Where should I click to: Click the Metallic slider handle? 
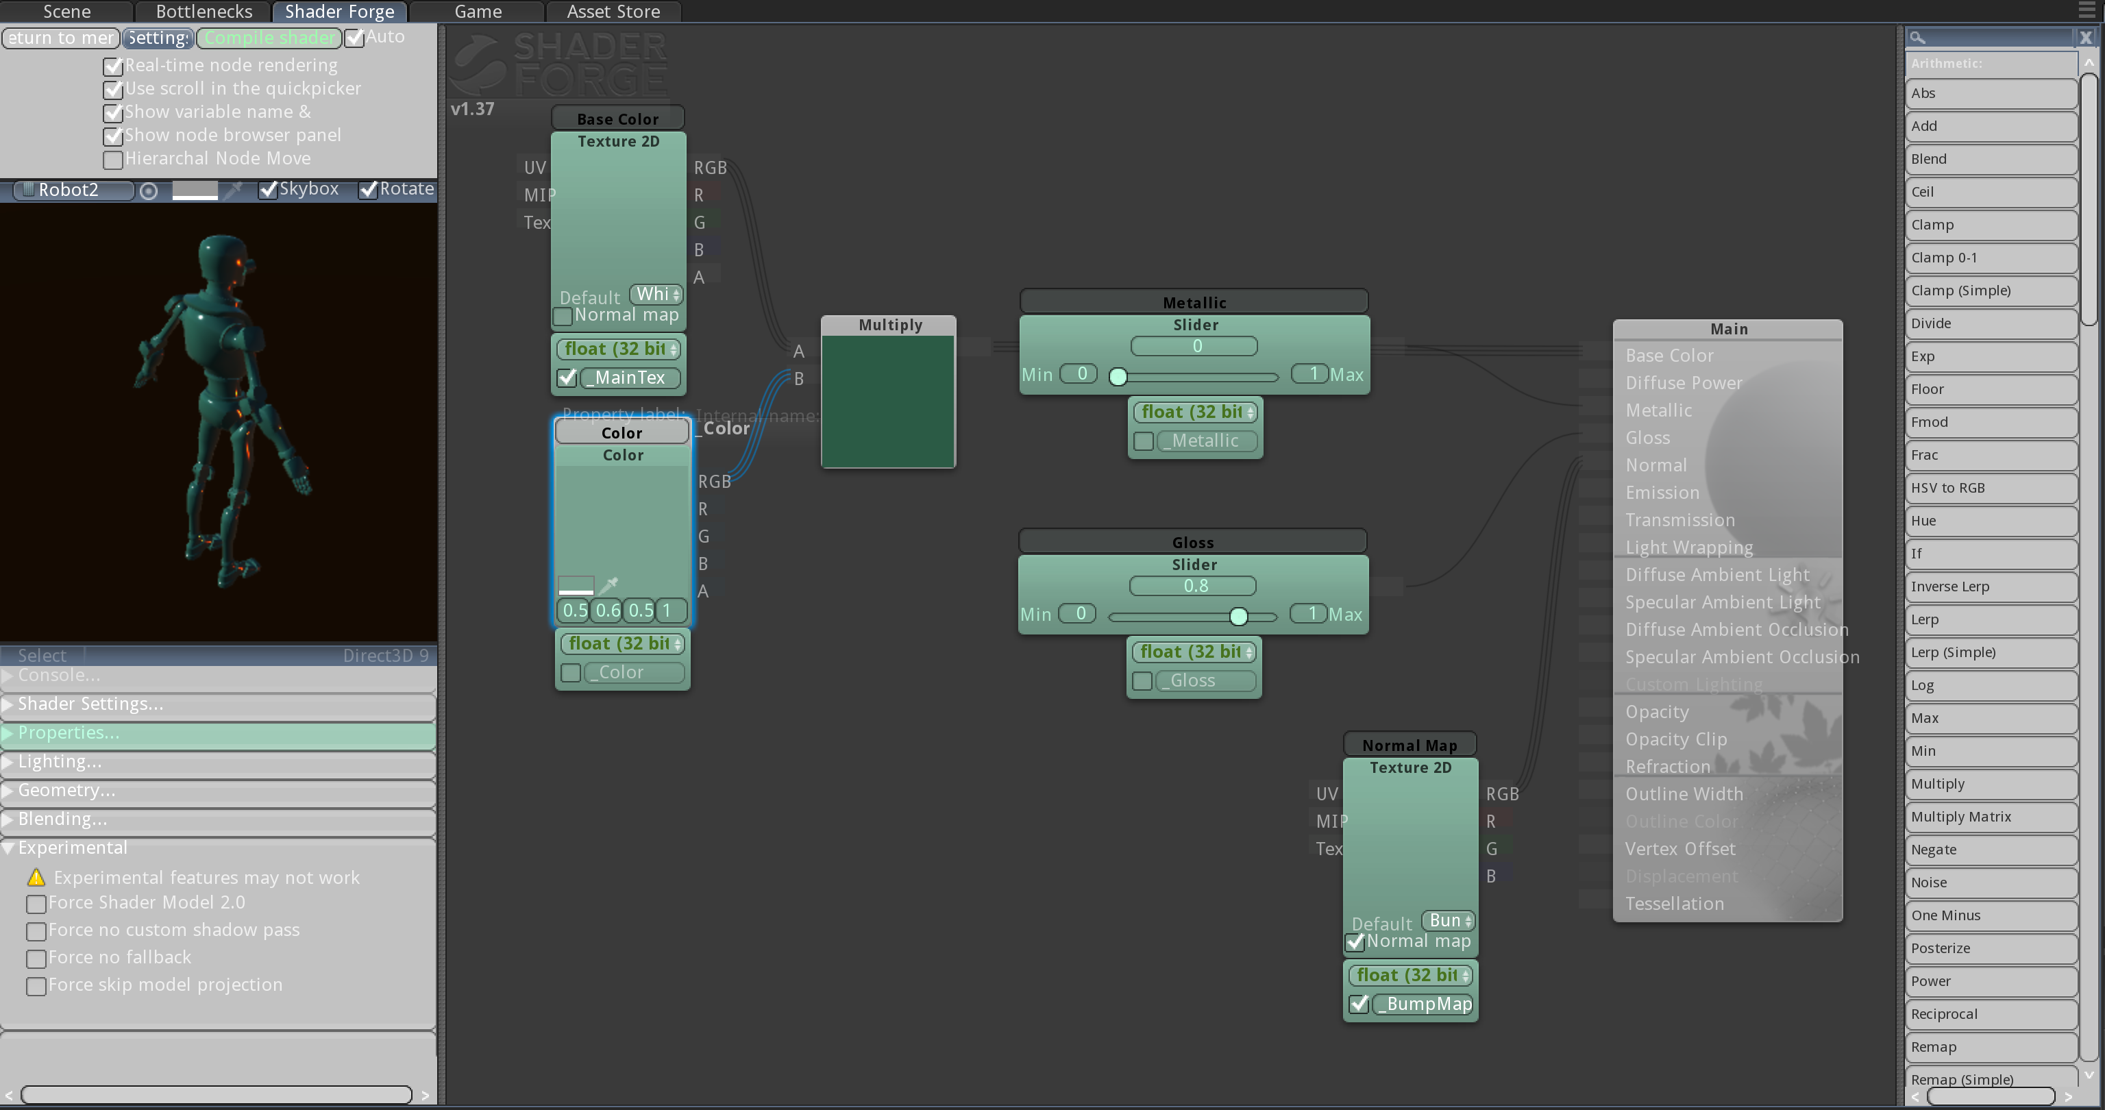pyautogui.click(x=1118, y=377)
